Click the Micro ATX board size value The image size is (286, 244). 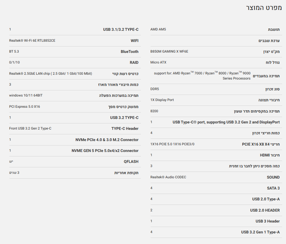pos(158,62)
